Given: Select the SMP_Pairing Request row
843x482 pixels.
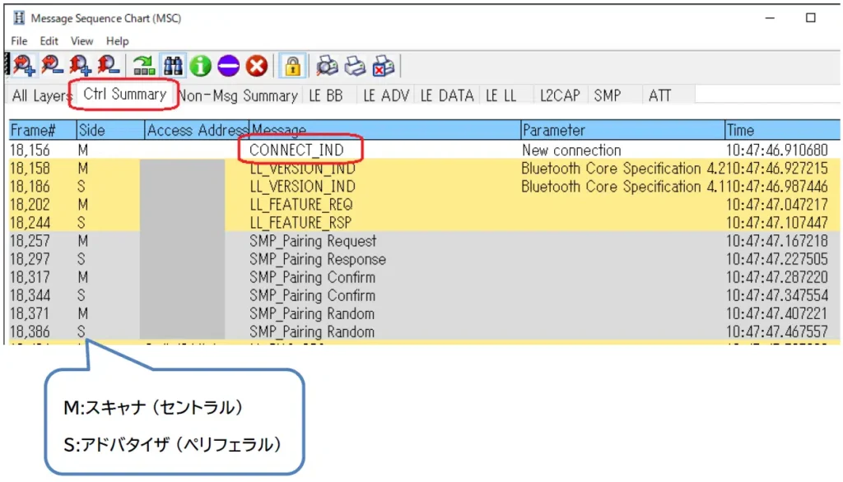Looking at the screenshot, I should 313,241.
